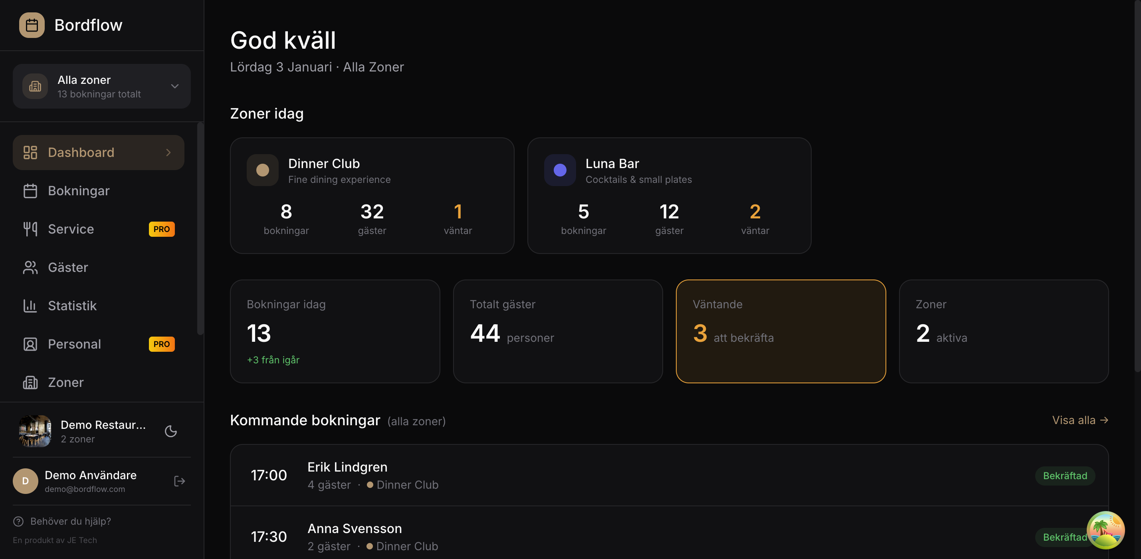Screen dimensions: 1141x559
Task: Click the logout icon next to Demo Användare
Action: pyautogui.click(x=179, y=482)
